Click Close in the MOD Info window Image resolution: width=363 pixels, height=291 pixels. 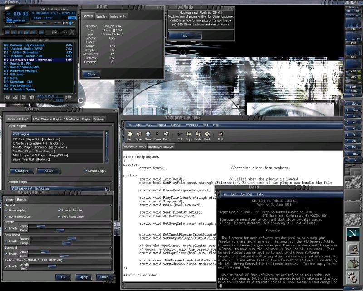pyautogui.click(x=92, y=75)
